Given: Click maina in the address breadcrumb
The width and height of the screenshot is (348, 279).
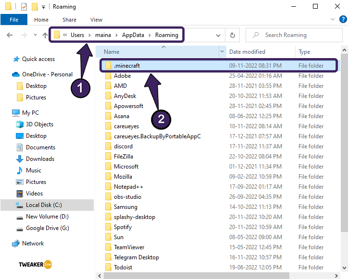Looking at the screenshot, I should pos(103,35).
